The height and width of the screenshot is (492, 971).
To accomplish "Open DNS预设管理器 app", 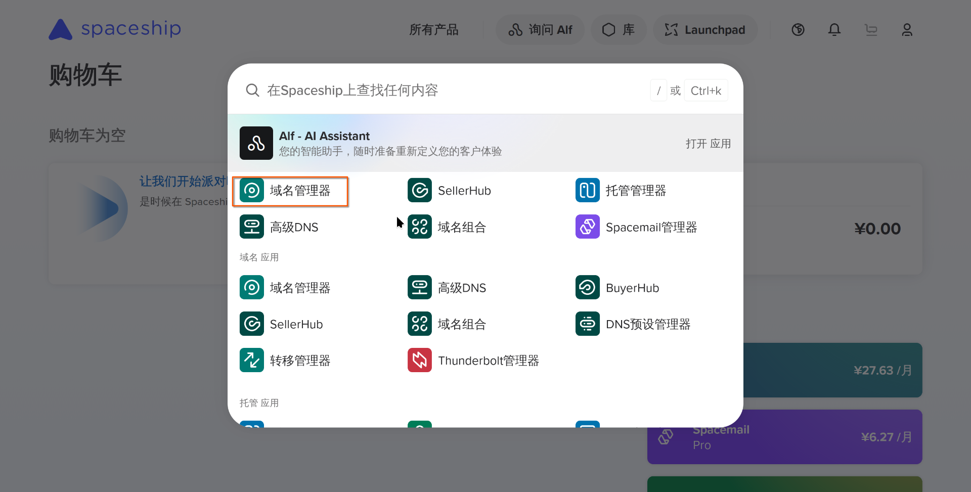I will pyautogui.click(x=633, y=324).
